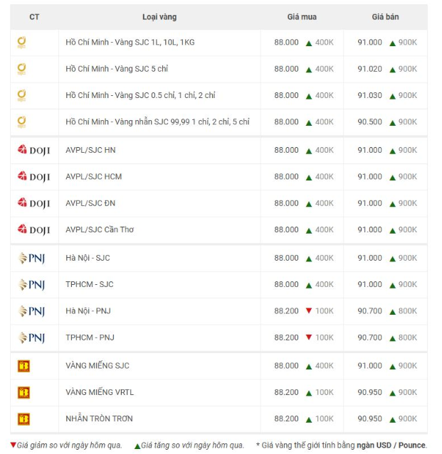Click DOJI logo in AVPL/SJC HN row

pyautogui.click(x=33, y=150)
